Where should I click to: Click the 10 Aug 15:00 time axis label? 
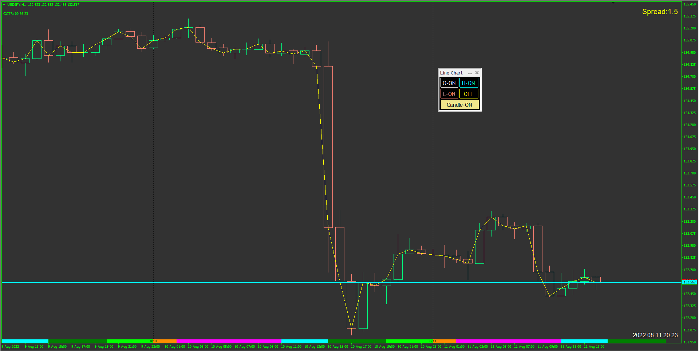[338, 347]
